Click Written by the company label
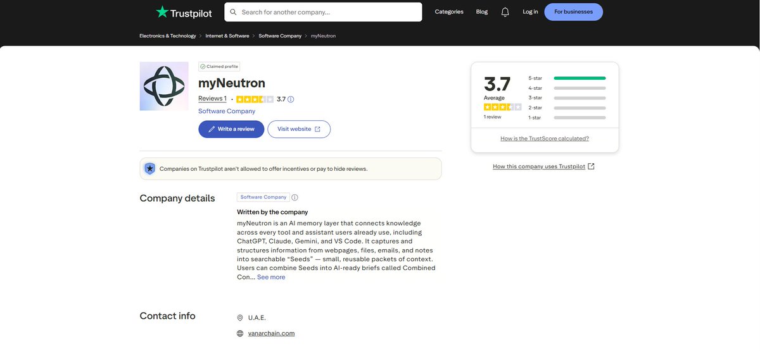Screen dimensions: 760x351 click(x=272, y=212)
